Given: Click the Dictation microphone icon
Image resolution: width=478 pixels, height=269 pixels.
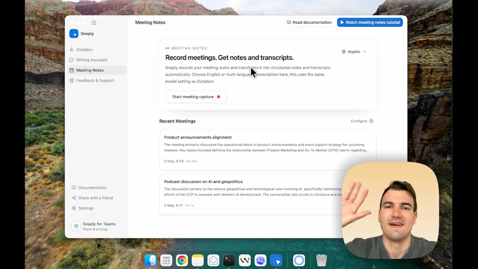Looking at the screenshot, I should pos(72,50).
